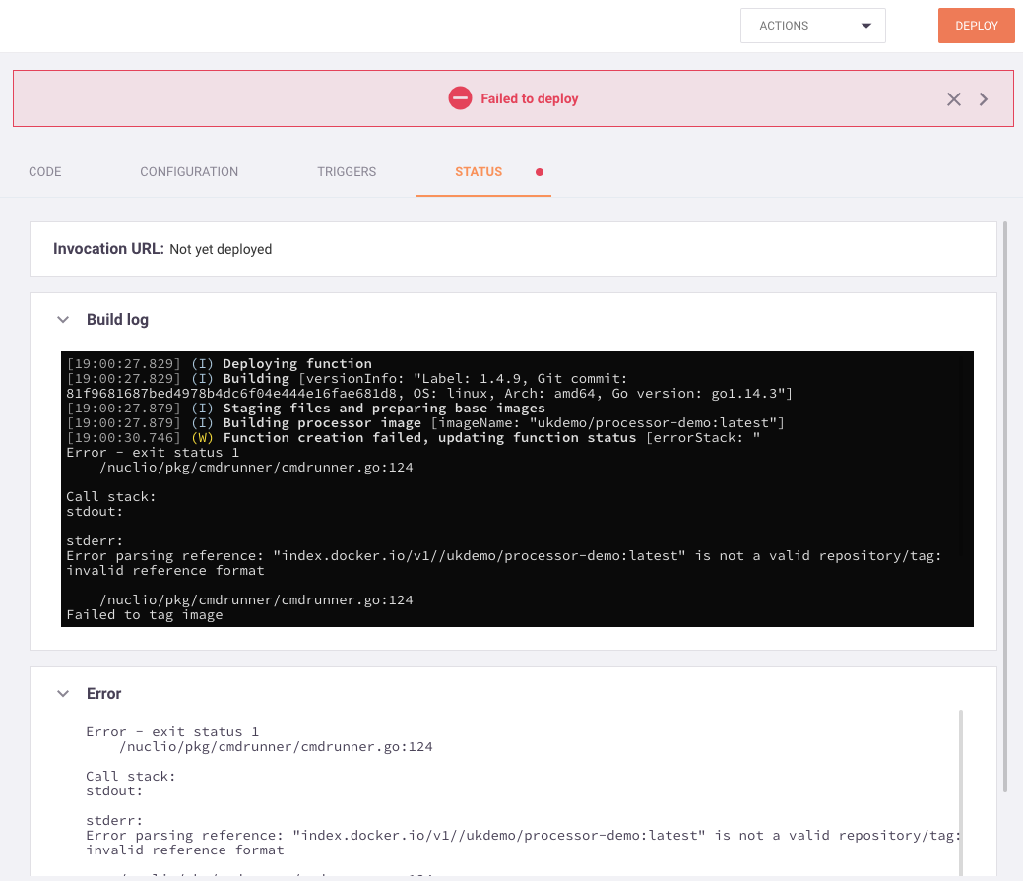The height and width of the screenshot is (881, 1023).
Task: Click the red error icon in the banner
Action: pyautogui.click(x=460, y=97)
